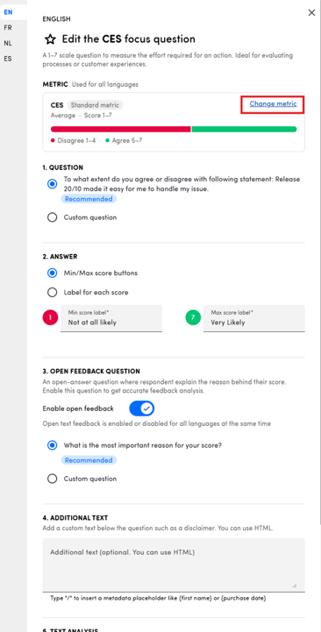Viewport: 321px width, 632px height.
Task: Switch to the FR language tab
Action: [x=8, y=28]
